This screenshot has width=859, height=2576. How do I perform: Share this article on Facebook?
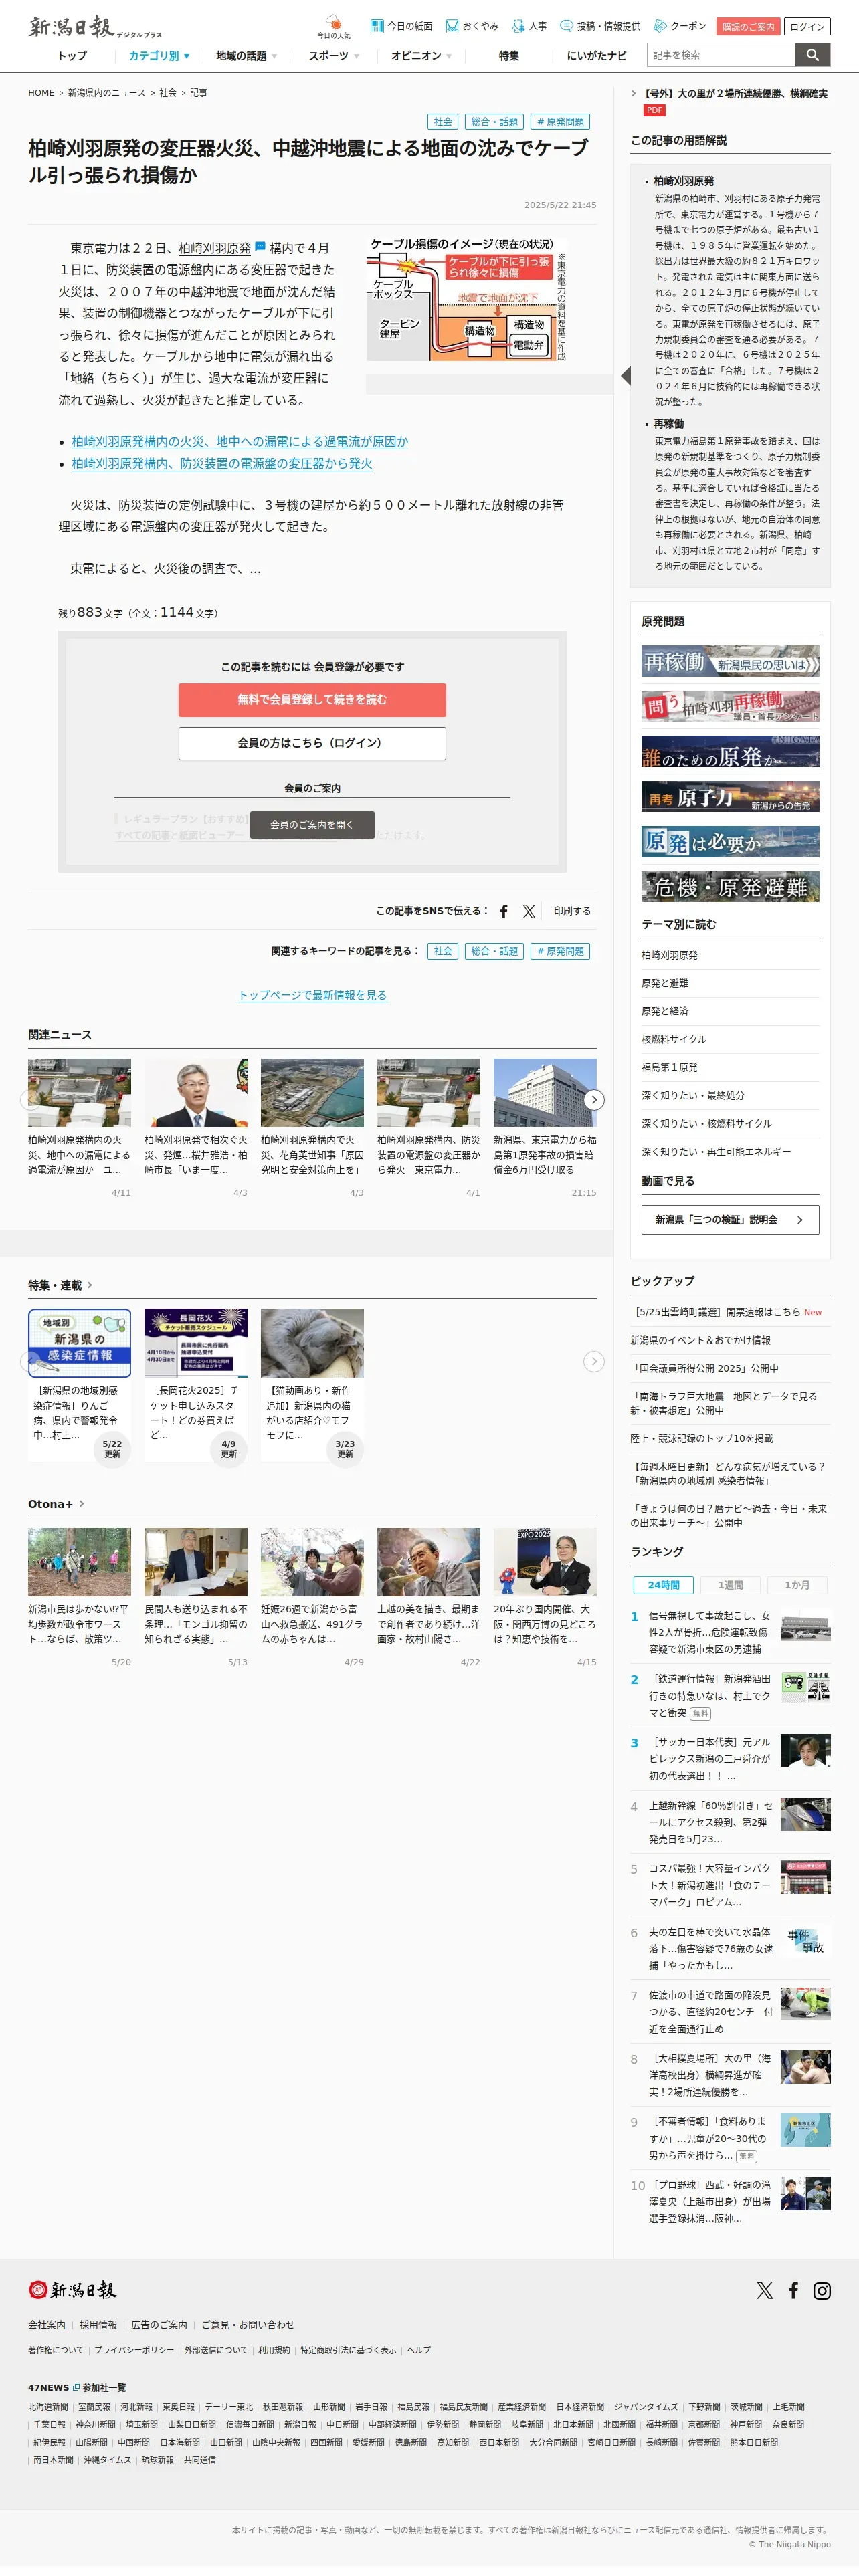pos(504,911)
